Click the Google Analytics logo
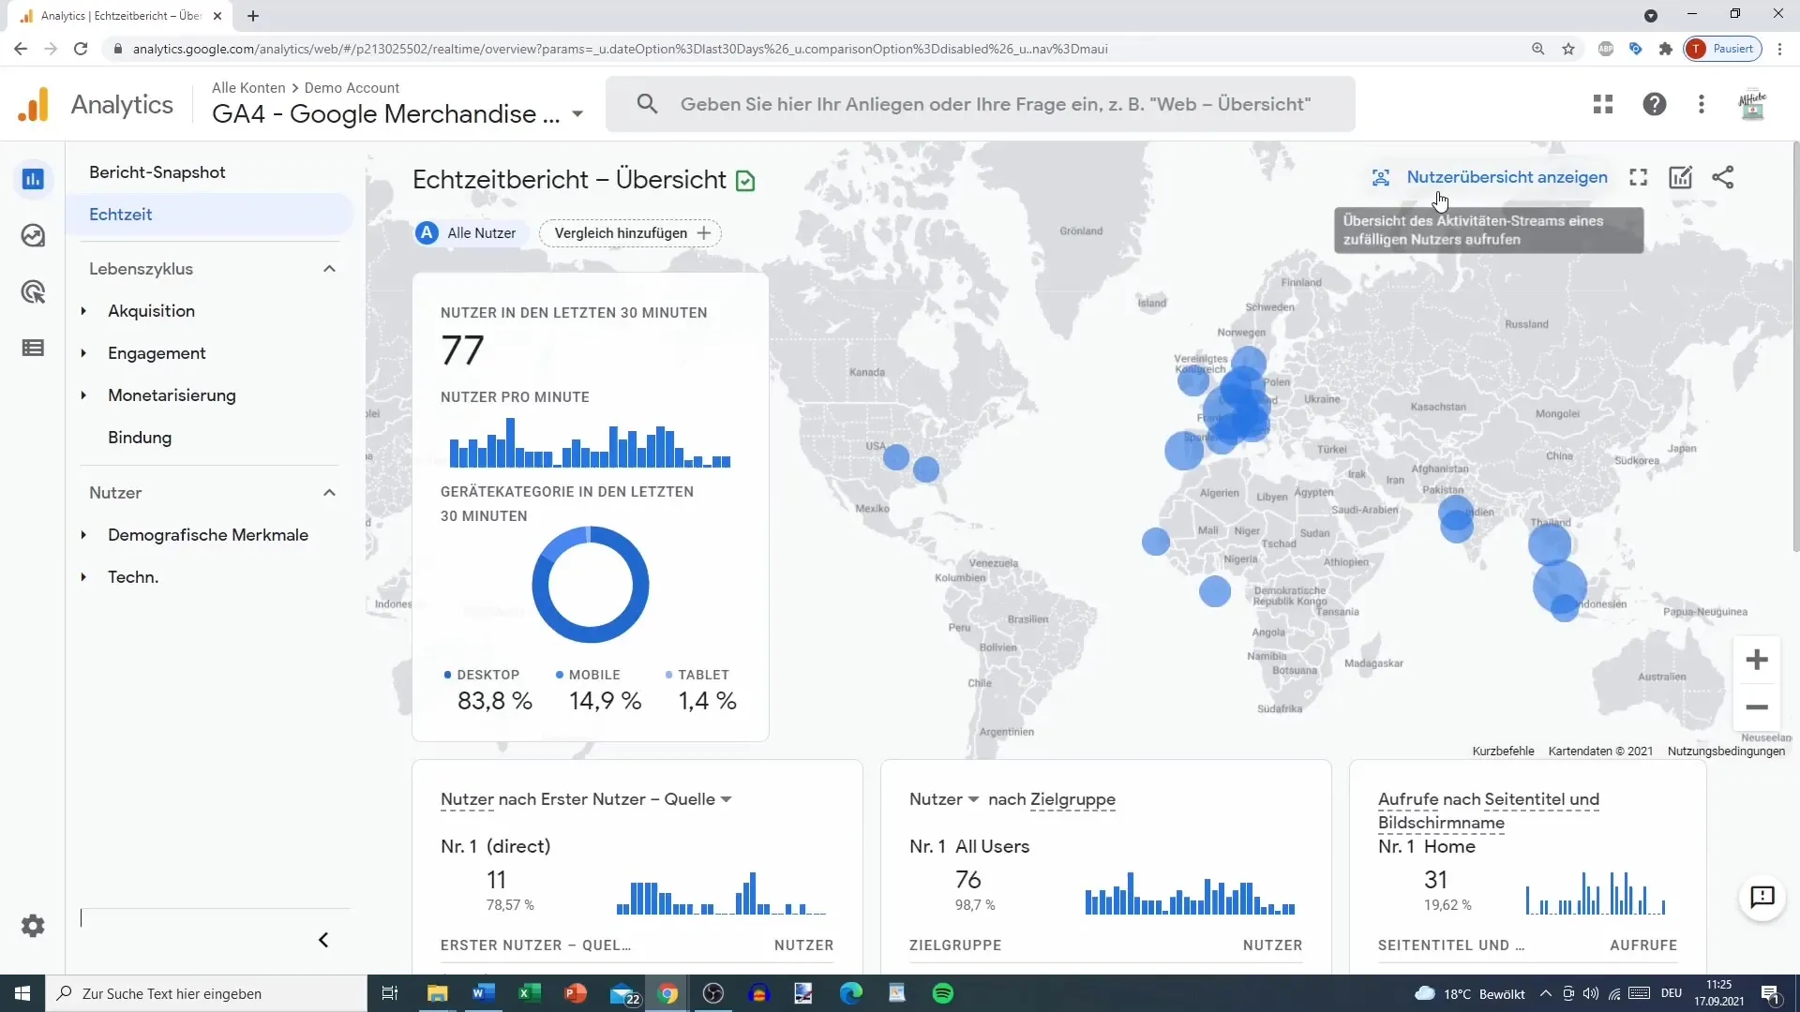 coord(34,104)
